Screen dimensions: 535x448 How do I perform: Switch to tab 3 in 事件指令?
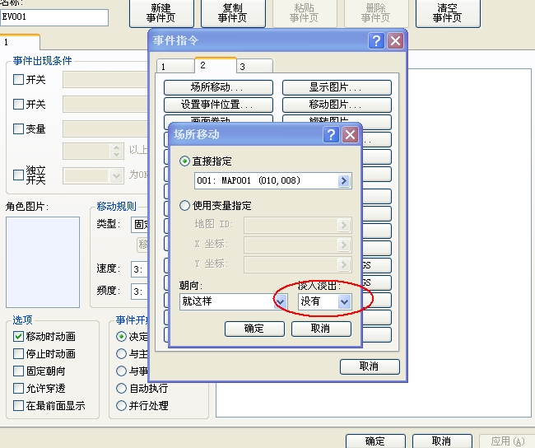(x=254, y=66)
